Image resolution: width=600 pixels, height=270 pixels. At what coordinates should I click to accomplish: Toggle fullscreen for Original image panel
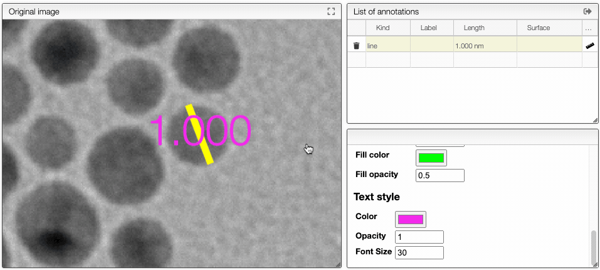tap(331, 11)
